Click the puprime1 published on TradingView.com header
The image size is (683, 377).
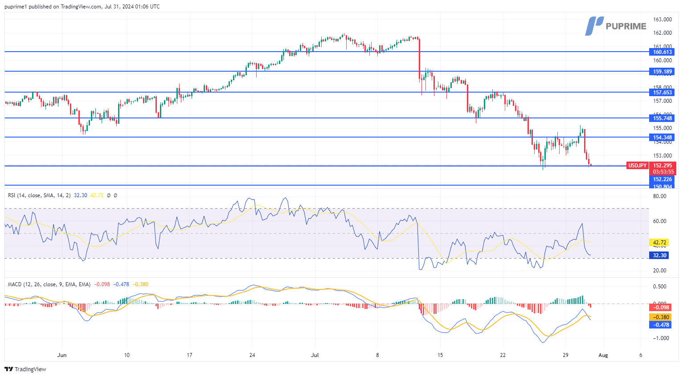(82, 7)
